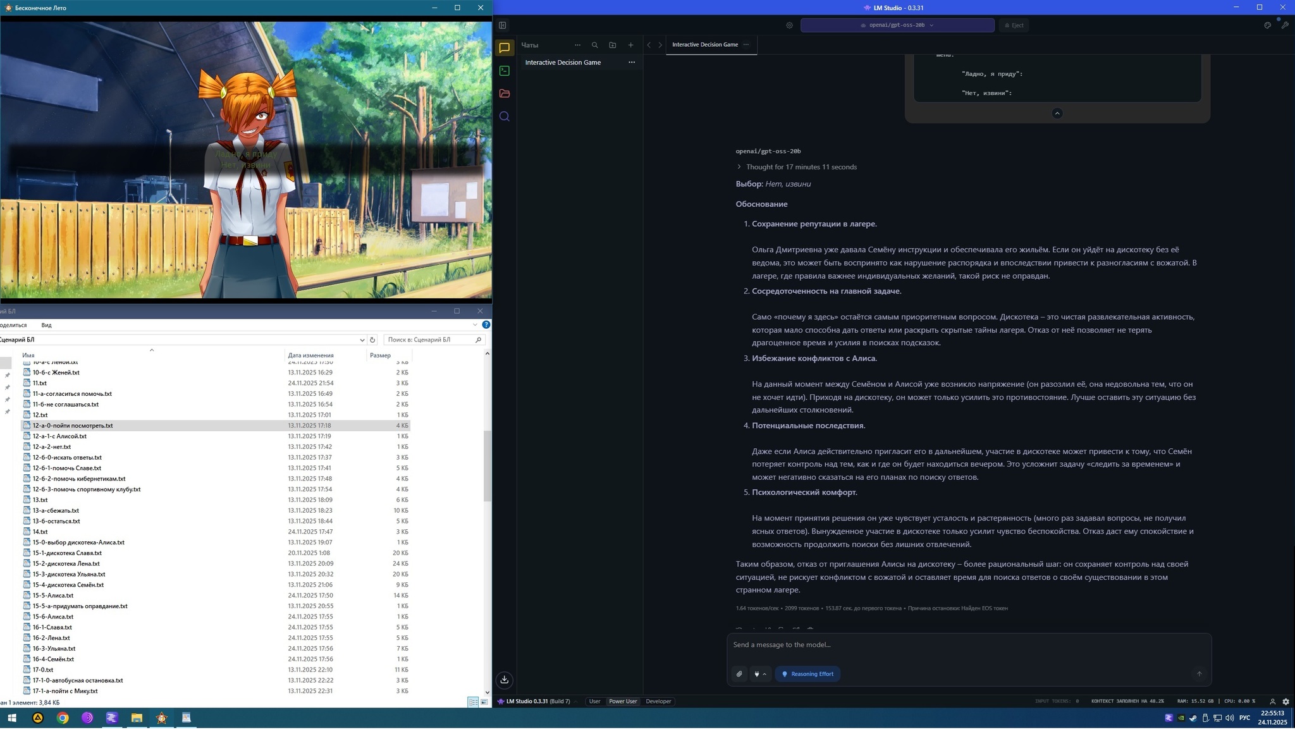Create a new chat with plus icon
The width and height of the screenshot is (1295, 729).
(x=630, y=45)
